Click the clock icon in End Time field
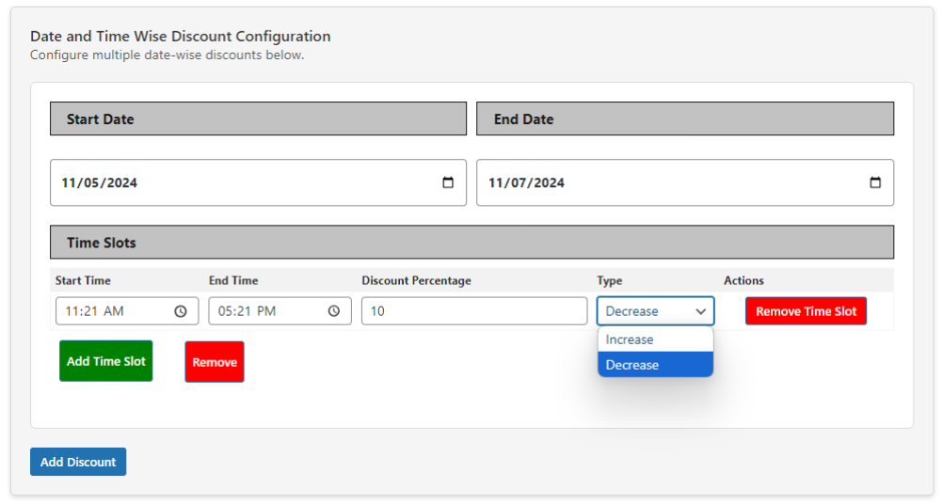Screen dimensions: 943x504 [x=334, y=311]
